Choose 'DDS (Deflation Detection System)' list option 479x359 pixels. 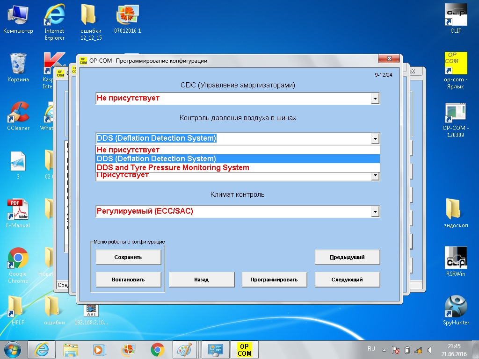(238, 158)
